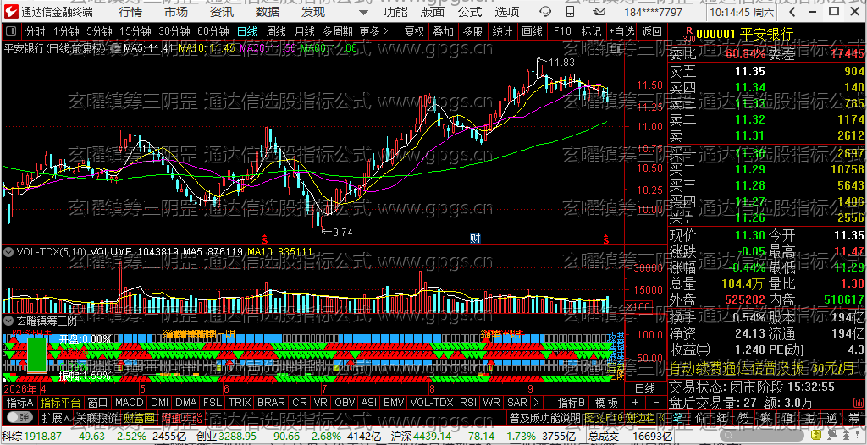The height and width of the screenshot is (445, 867).
Task: Open the 行情 menu
Action: [x=130, y=12]
